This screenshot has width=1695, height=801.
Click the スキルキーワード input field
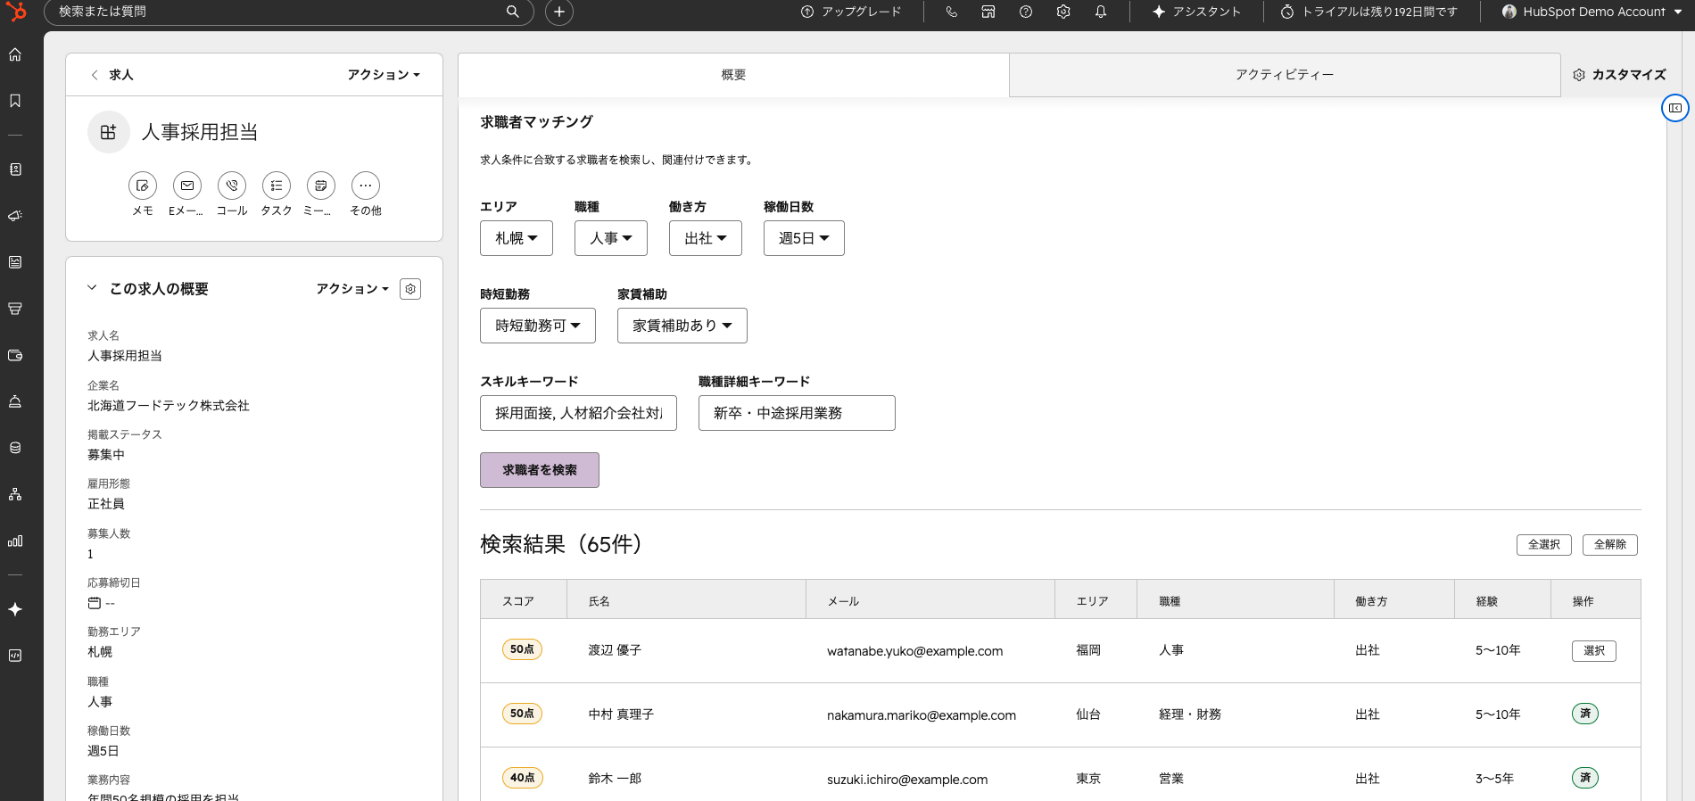[x=578, y=413]
